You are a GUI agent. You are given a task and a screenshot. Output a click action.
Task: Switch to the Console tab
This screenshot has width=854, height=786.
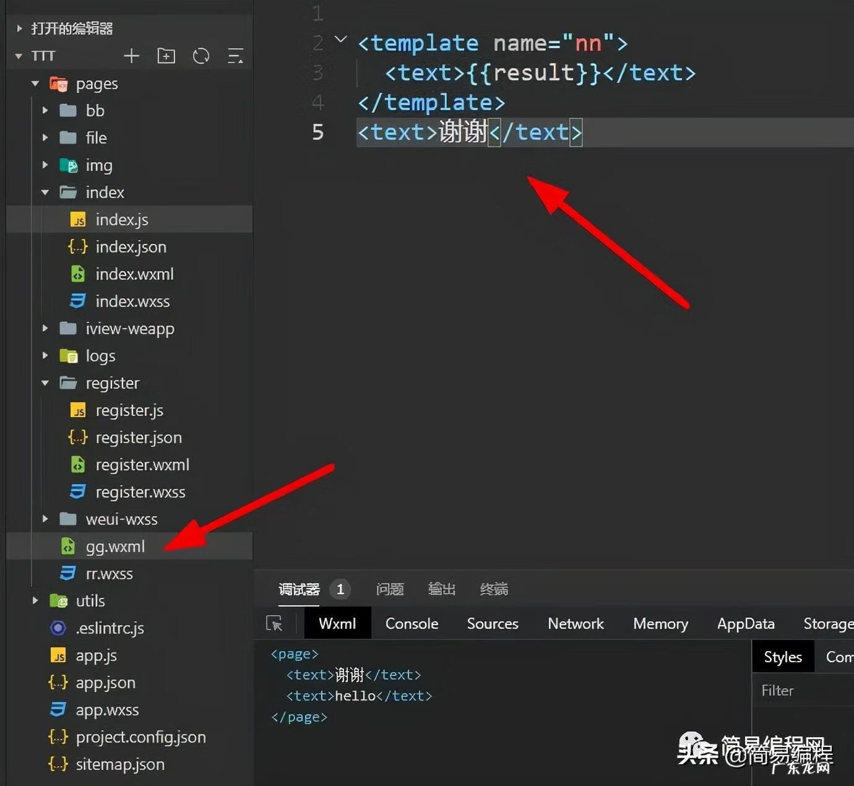(x=412, y=623)
